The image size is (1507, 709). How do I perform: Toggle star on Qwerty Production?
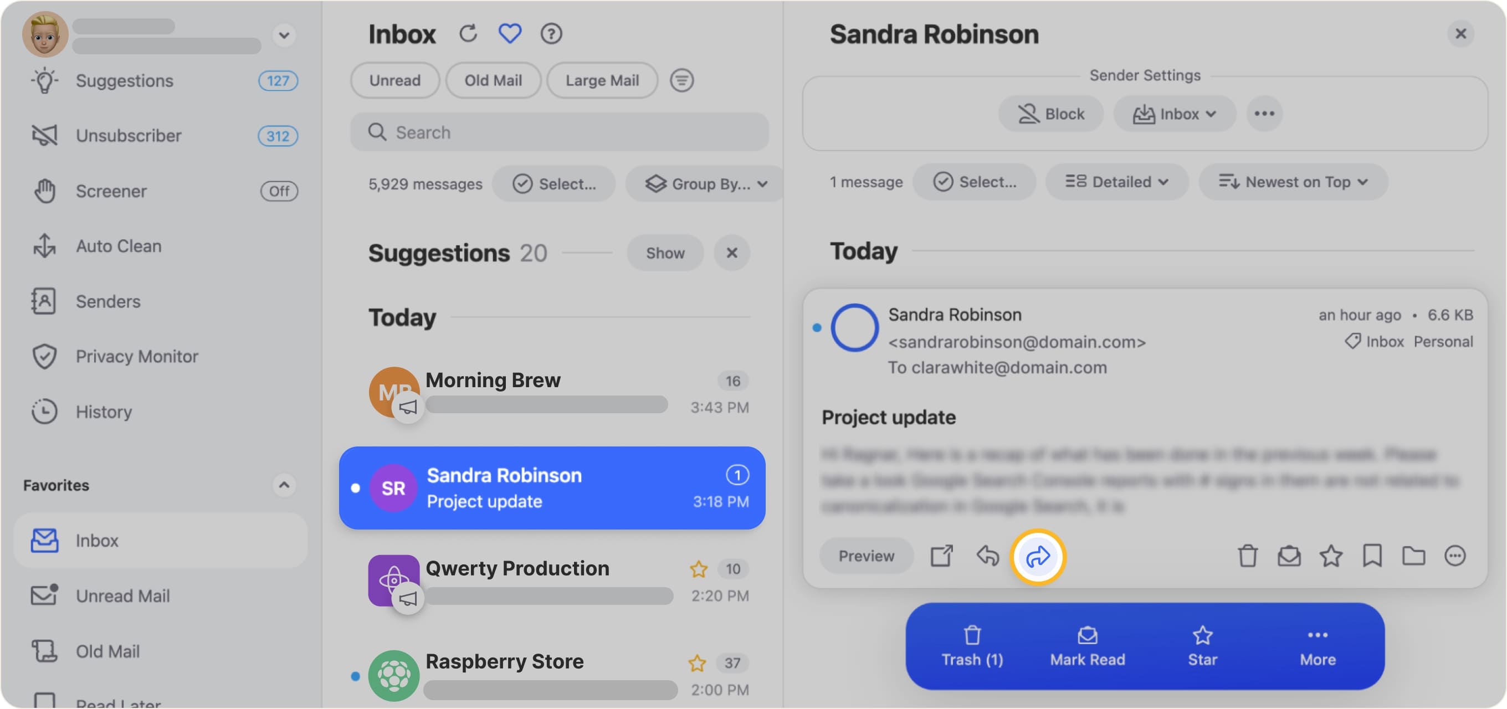(699, 569)
